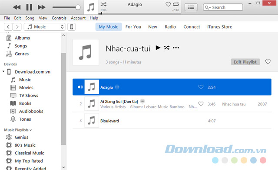This screenshot has height=170, width=278.
Task: Open the File menu
Action: pos(7,18)
